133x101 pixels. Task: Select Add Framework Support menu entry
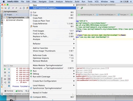click(53, 8)
